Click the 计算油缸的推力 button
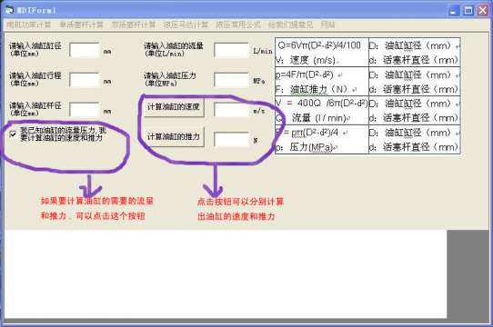The width and height of the screenshot is (493, 327). pos(174,136)
